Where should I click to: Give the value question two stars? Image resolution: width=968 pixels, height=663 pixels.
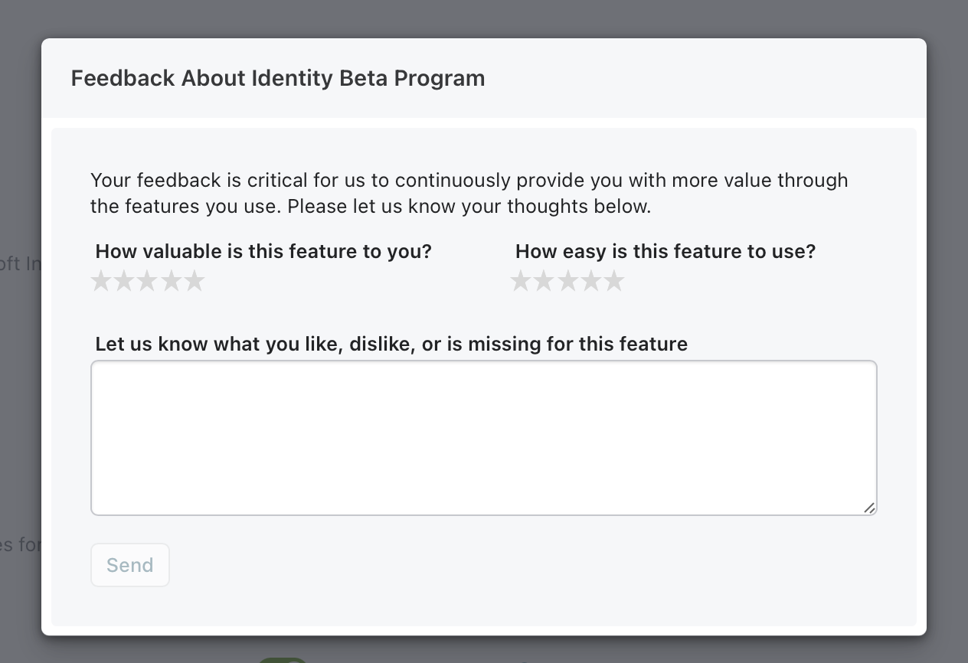pos(124,281)
